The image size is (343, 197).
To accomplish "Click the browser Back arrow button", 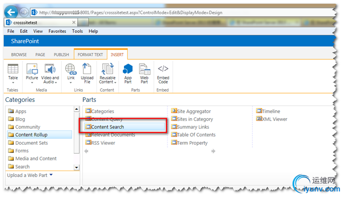I will pyautogui.click(x=11, y=12).
